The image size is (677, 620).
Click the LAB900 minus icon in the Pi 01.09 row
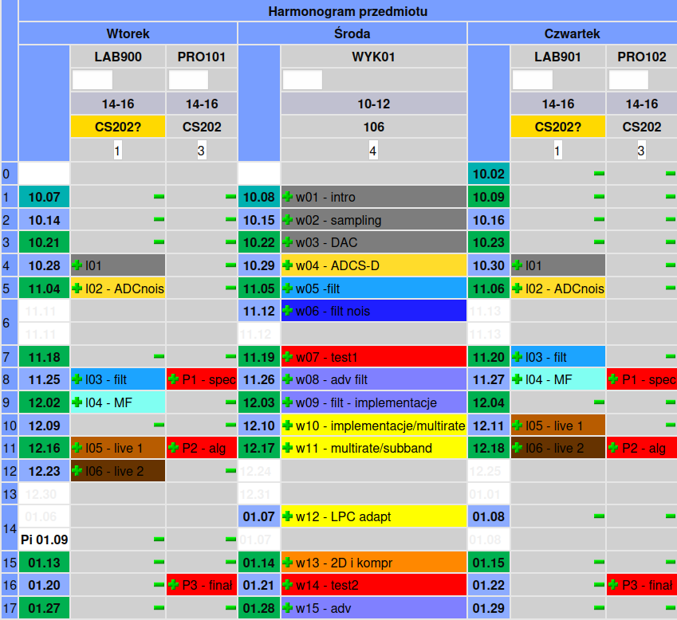(x=158, y=540)
